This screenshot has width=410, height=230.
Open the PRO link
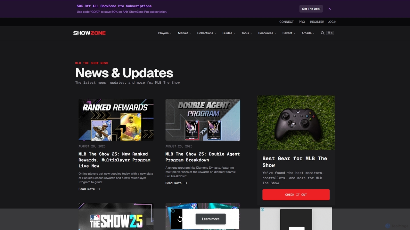click(x=302, y=22)
